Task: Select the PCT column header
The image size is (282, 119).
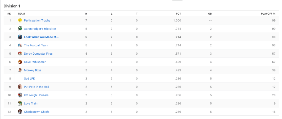Action: (x=178, y=14)
